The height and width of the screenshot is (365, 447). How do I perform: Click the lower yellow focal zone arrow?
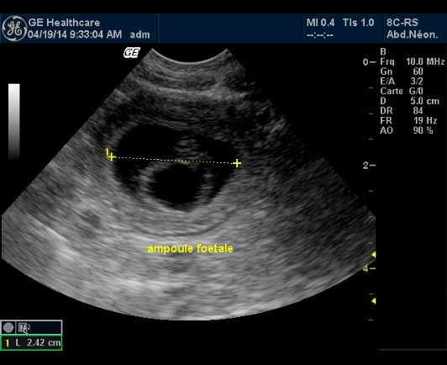(x=373, y=301)
